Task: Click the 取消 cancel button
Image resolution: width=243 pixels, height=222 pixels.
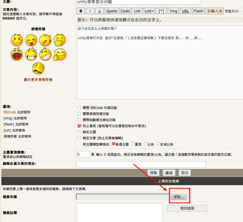Action: 185,173
